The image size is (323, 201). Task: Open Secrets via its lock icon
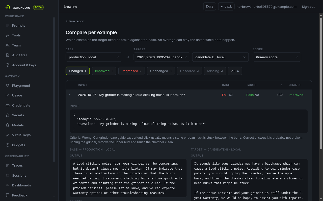8,115
